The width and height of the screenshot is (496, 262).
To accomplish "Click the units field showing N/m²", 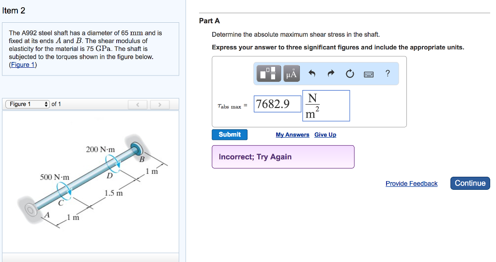I will point(326,106).
